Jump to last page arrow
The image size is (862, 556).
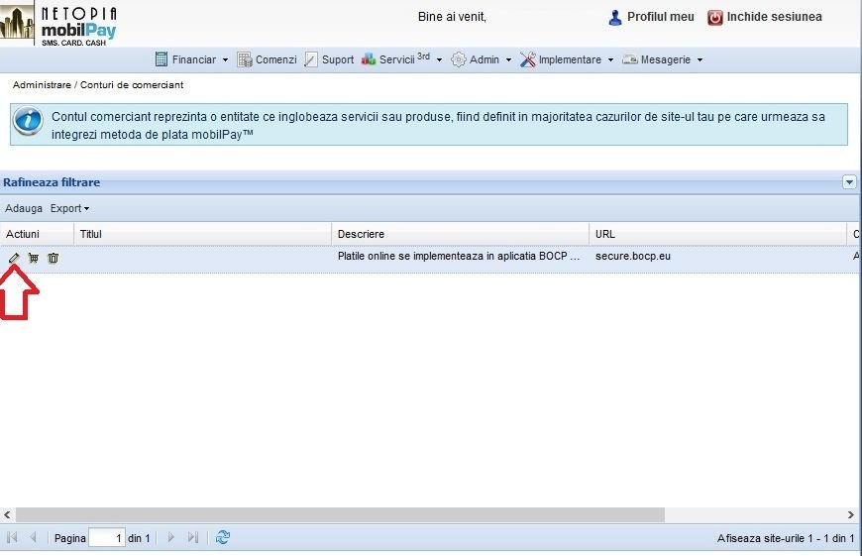pos(192,537)
